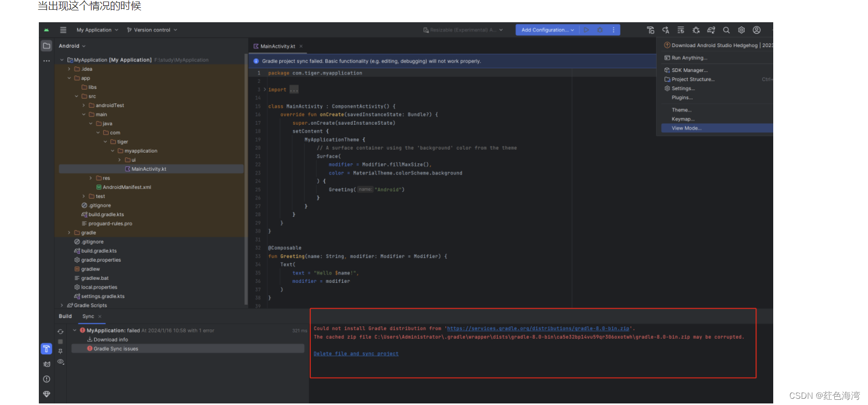
Task: Select gradle.properties file
Action: tap(100, 260)
